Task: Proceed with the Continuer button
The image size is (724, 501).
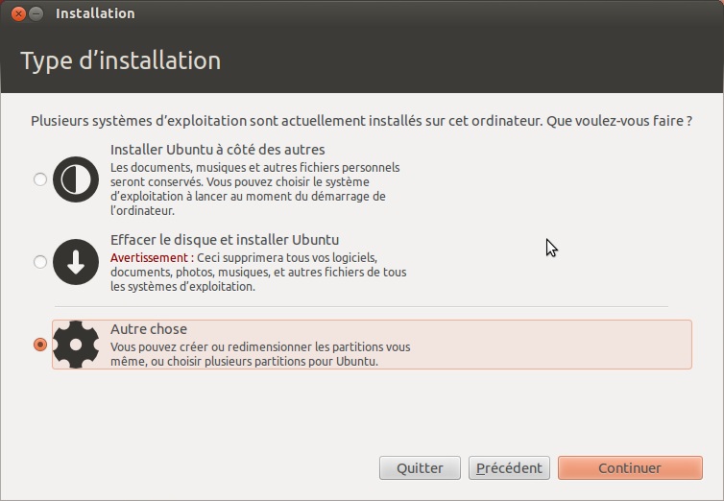Action: click(630, 468)
